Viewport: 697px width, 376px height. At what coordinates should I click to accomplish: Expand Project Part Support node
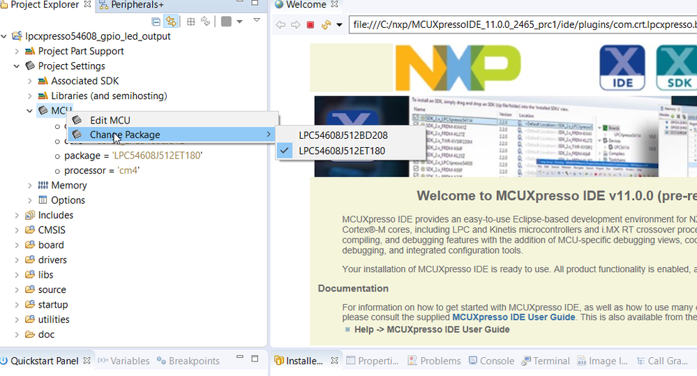click(x=17, y=51)
